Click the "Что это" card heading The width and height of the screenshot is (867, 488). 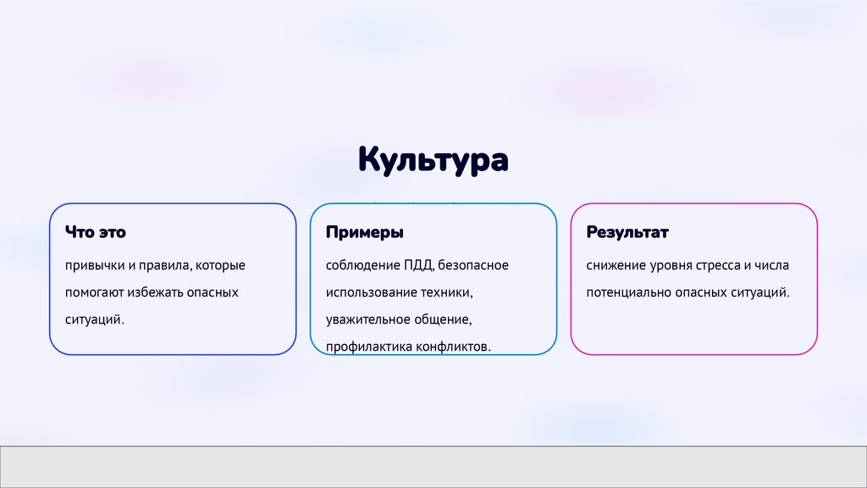96,232
